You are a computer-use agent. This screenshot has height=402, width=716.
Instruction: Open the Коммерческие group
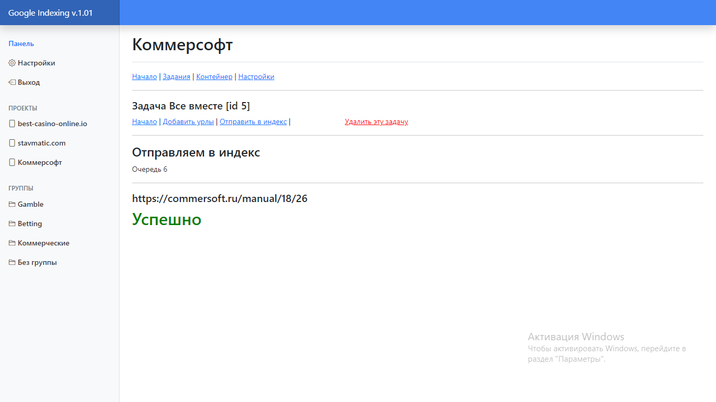[x=44, y=243]
